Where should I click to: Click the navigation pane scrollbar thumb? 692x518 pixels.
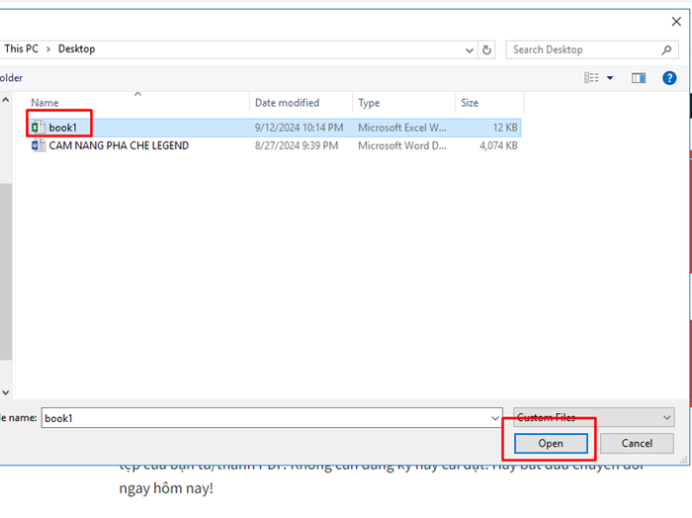point(6,272)
